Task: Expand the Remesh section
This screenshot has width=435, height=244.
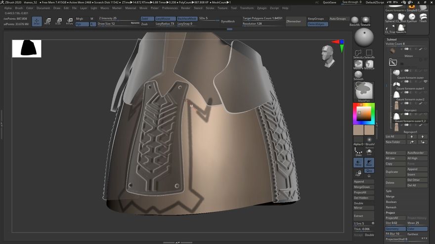Action: click(x=391, y=207)
